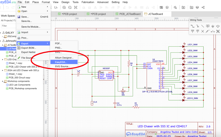The width and height of the screenshot is (221, 137).
Task: Choose EasyEDA... from Export submenu
Action: click(x=61, y=62)
